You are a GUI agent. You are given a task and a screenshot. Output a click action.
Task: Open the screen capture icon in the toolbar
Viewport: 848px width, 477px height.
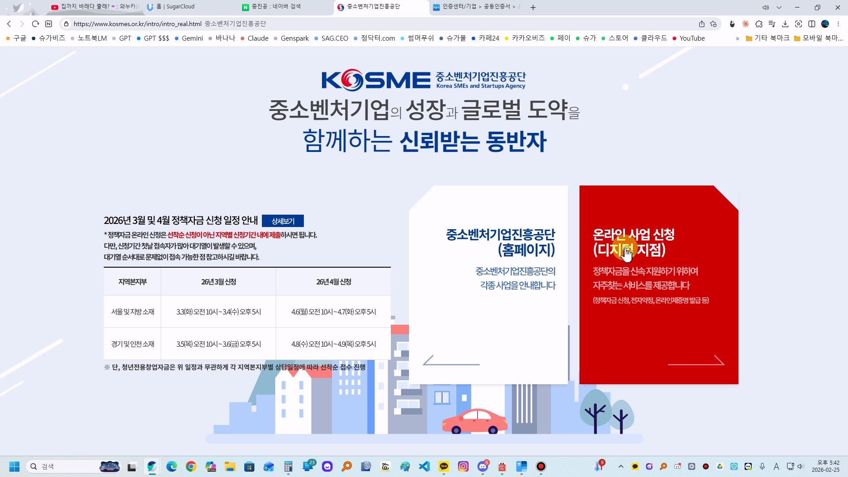pyautogui.click(x=798, y=24)
